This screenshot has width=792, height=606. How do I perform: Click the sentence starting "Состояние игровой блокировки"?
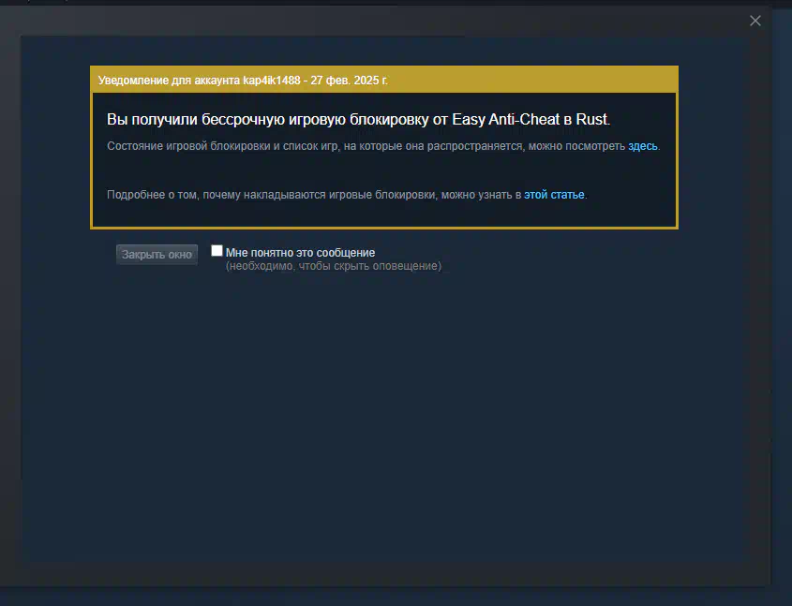pyautogui.click(x=383, y=146)
